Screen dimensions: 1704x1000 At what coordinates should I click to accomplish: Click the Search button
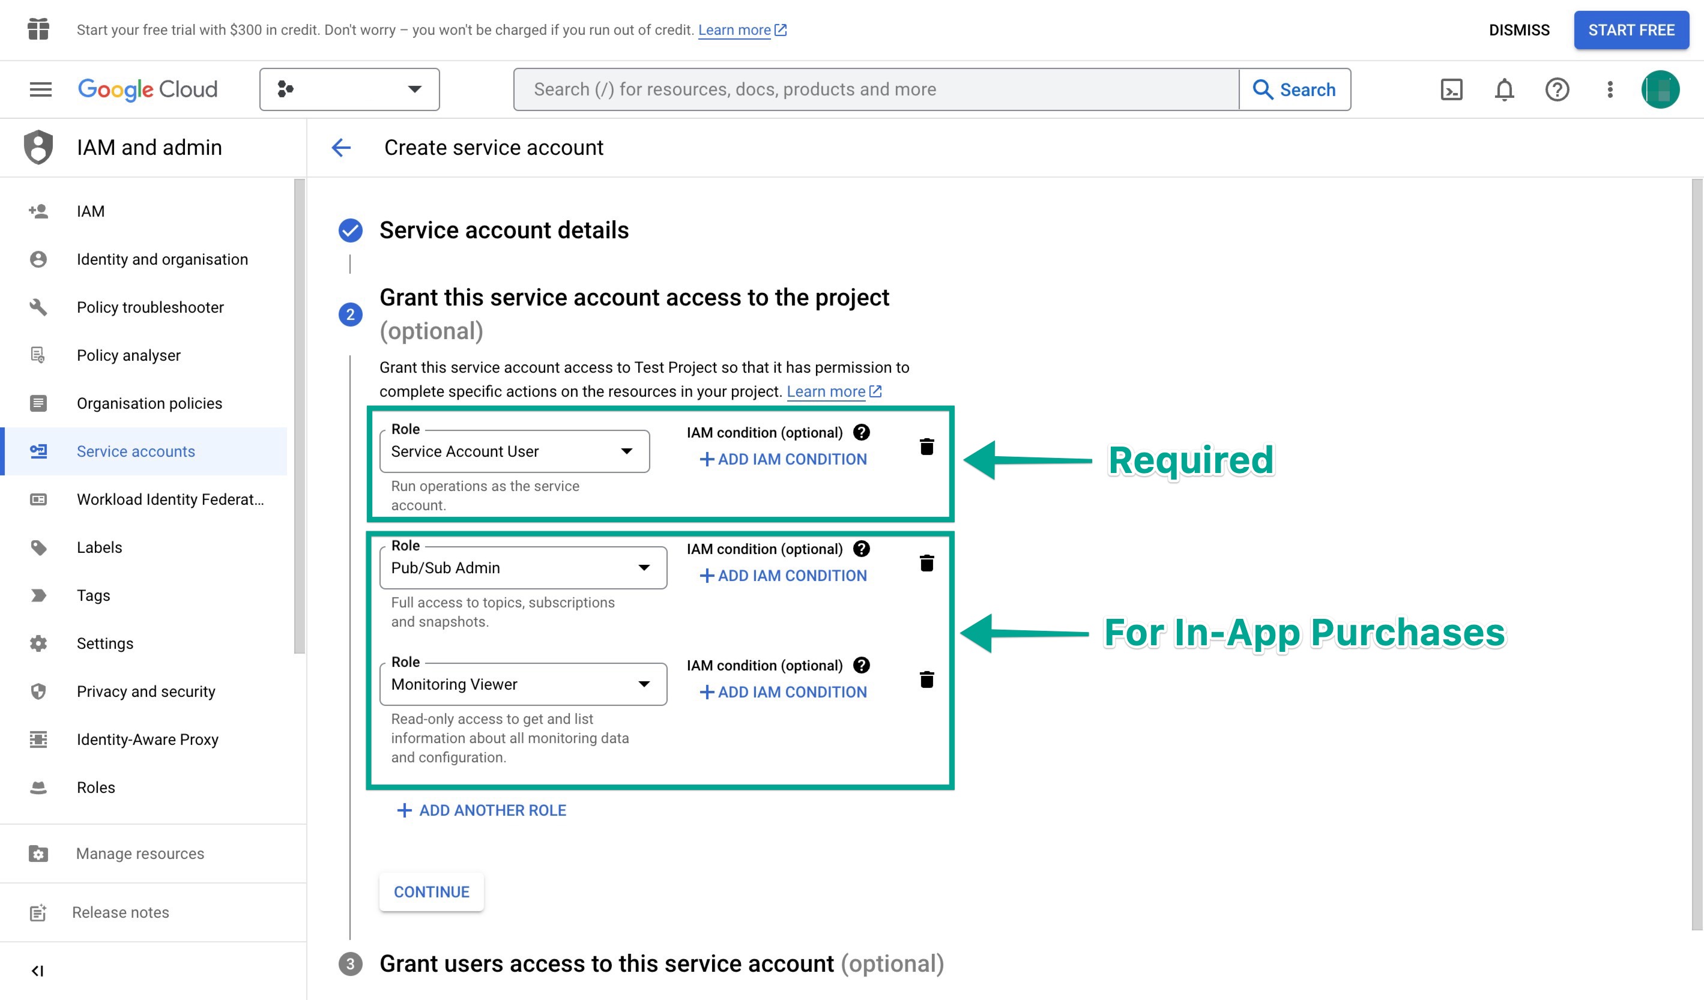click(x=1295, y=89)
